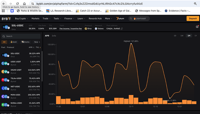The height and width of the screenshot is (114, 200).
Task: Select the Gold filter chip
Action: pos(14,42)
